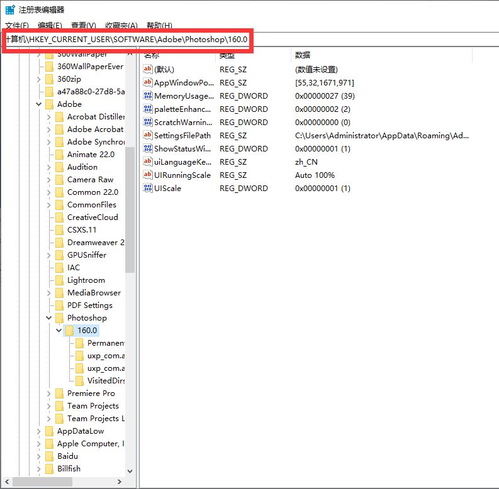Click the DWORD icon of paletteEnhanc... value
This screenshot has width=499, height=489.
147,109
